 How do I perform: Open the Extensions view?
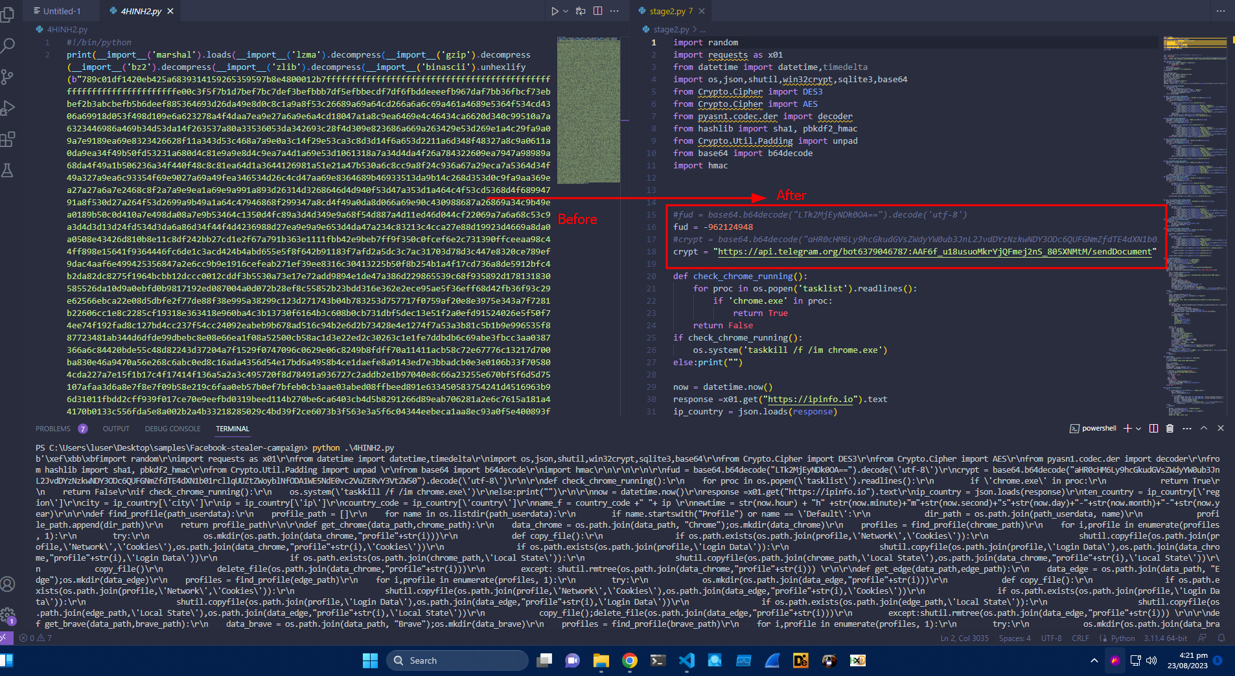(x=8, y=139)
